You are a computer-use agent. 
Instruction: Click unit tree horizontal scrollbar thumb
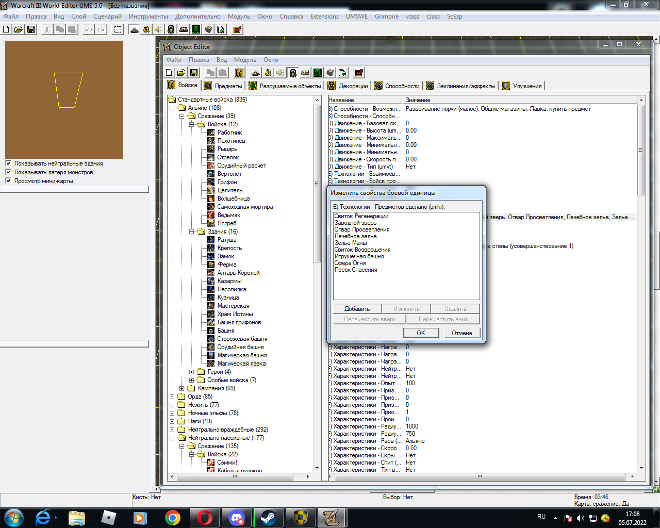click(x=235, y=476)
